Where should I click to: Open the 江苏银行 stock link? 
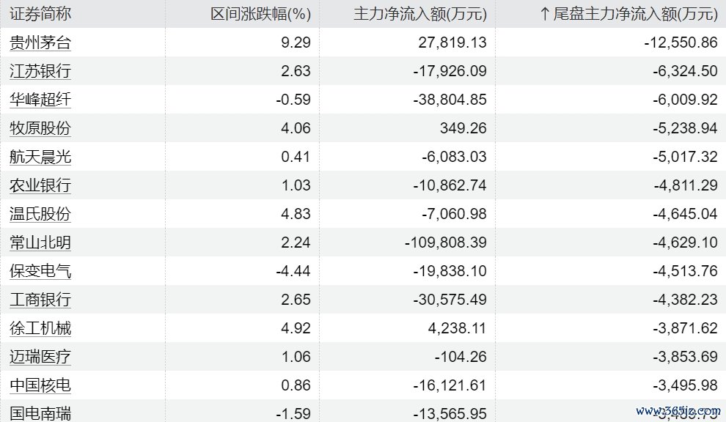click(40, 71)
